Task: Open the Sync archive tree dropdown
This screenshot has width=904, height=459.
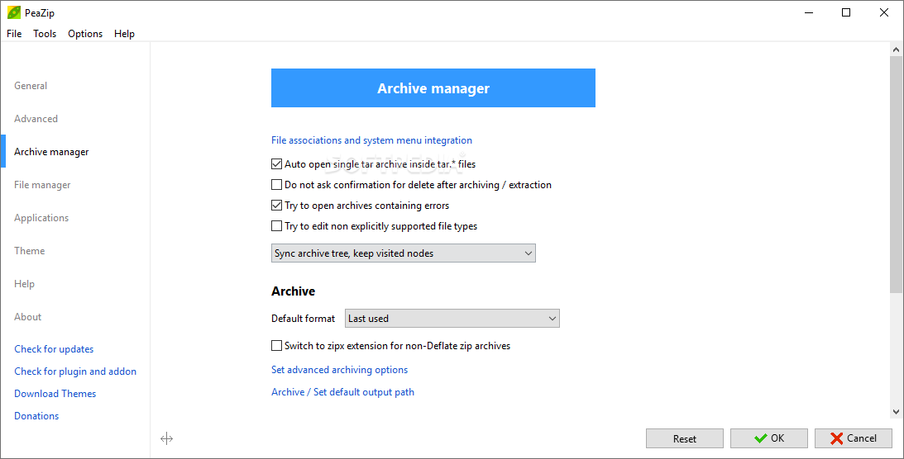Action: pos(403,253)
